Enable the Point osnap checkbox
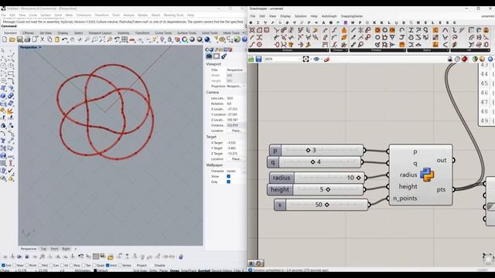This screenshot has width=495, height=278. 26,266
